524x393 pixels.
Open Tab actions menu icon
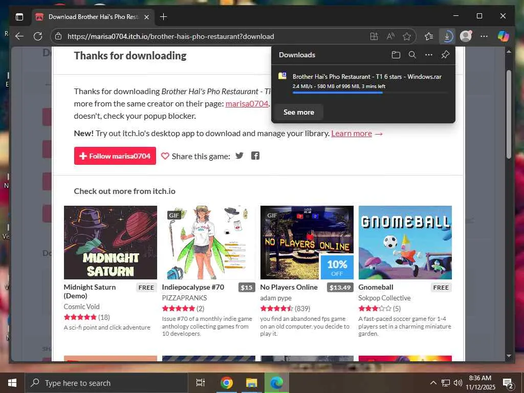point(19,17)
